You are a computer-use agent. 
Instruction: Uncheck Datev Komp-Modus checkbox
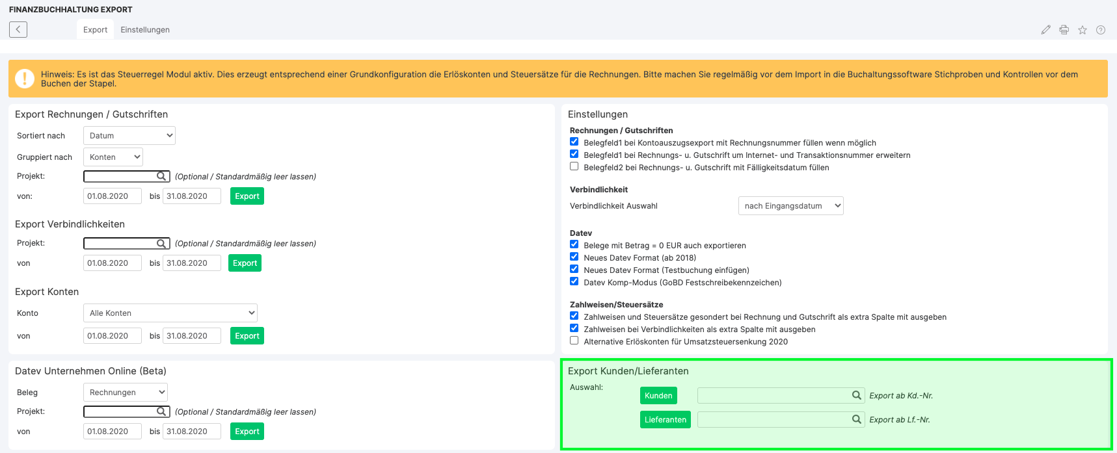point(574,282)
